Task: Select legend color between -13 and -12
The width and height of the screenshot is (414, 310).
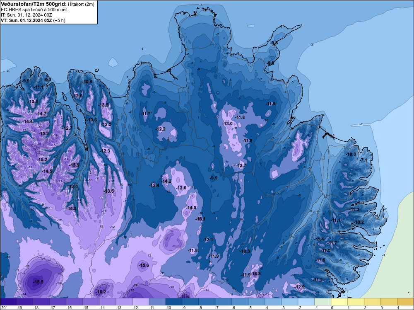Action: coord(124,302)
